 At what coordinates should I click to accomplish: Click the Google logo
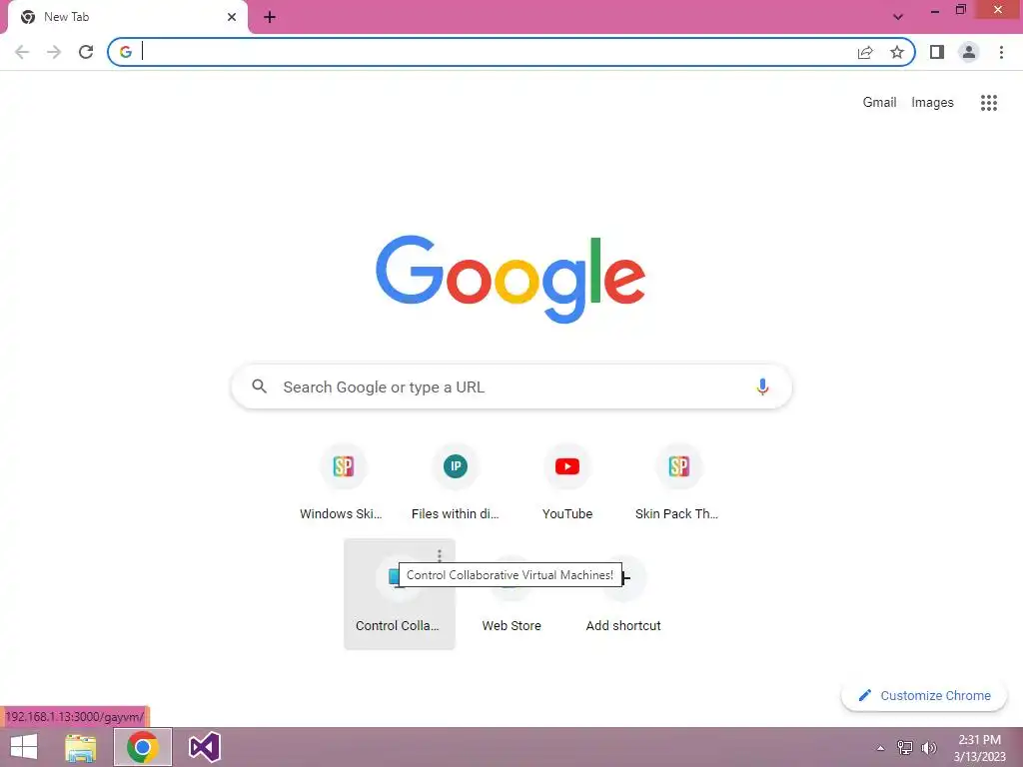pos(511,280)
